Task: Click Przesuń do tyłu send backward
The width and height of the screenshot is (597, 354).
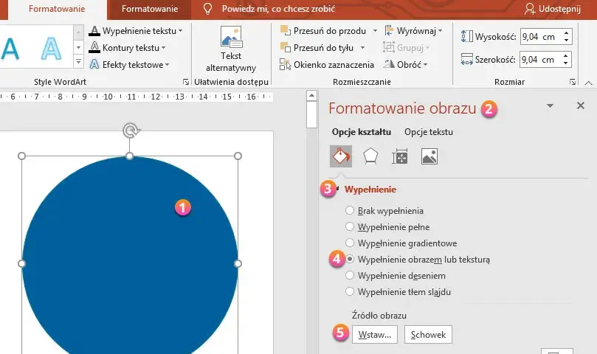Action: 317,48
